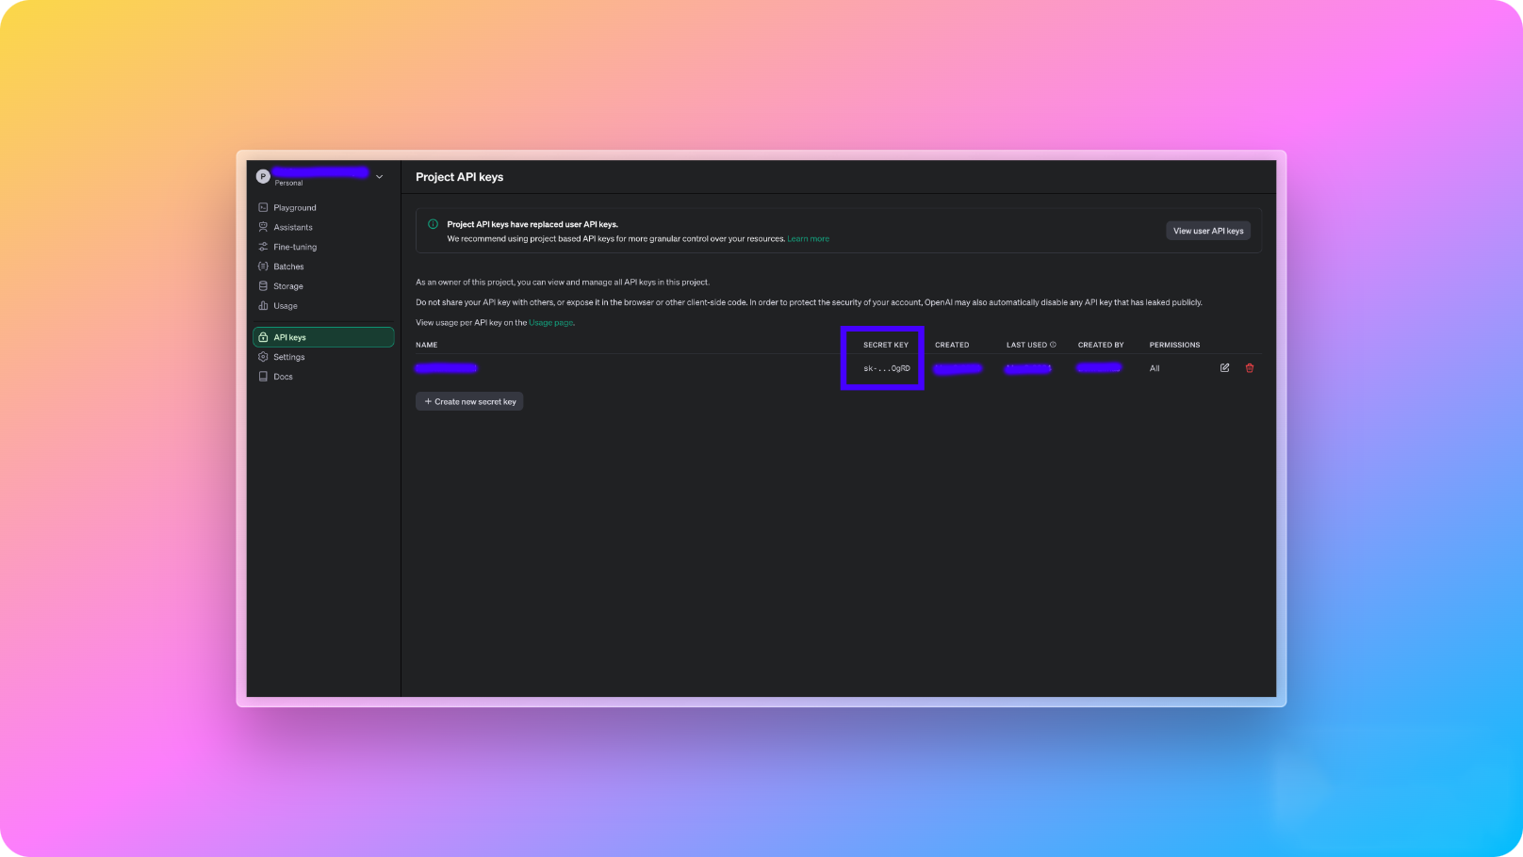Click the sk-...OgRD secret key value
The height and width of the screenshot is (857, 1523).
tap(887, 368)
